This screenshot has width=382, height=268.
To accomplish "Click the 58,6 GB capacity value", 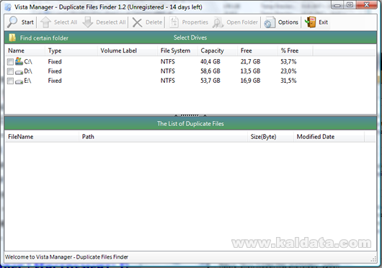I will click(210, 71).
